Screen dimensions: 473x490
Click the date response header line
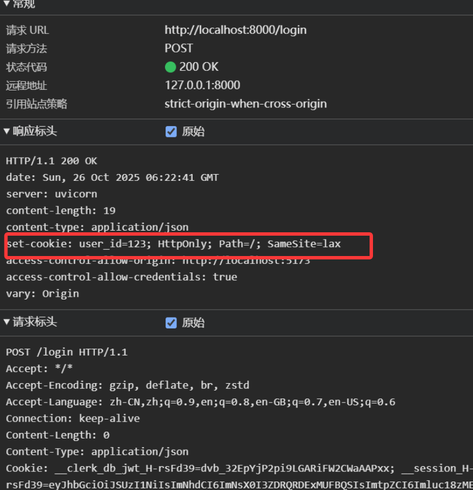tap(112, 177)
